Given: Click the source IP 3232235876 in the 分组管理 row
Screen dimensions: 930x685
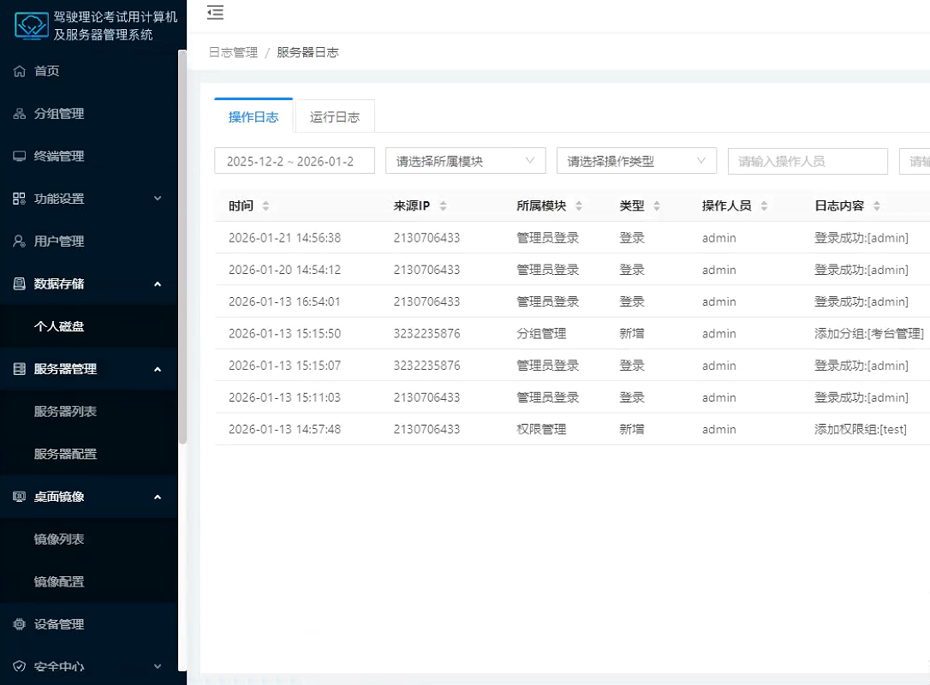Looking at the screenshot, I should tap(426, 334).
